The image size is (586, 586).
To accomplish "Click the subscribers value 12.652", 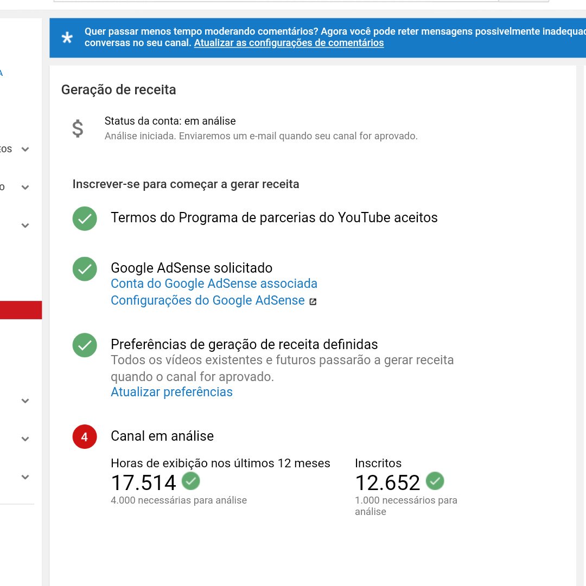I will click(388, 482).
